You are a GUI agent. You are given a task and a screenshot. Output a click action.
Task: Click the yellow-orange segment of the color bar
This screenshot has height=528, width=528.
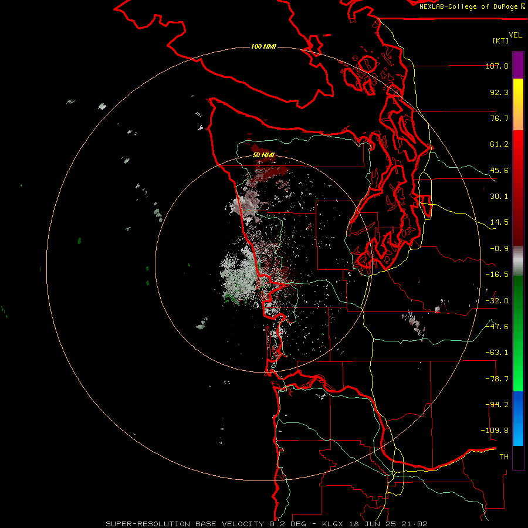(x=518, y=104)
